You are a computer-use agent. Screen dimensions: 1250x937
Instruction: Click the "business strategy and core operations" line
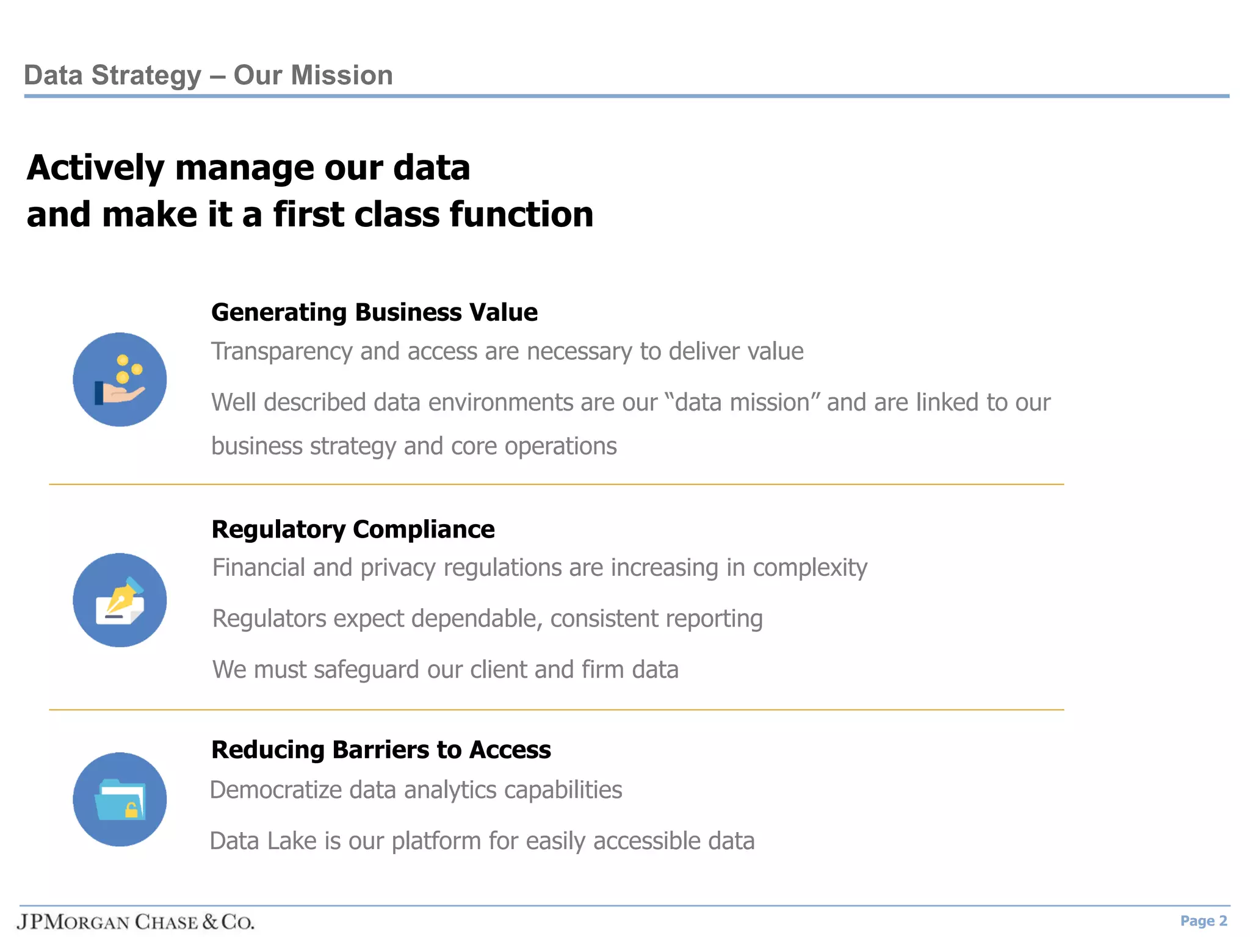point(414,447)
